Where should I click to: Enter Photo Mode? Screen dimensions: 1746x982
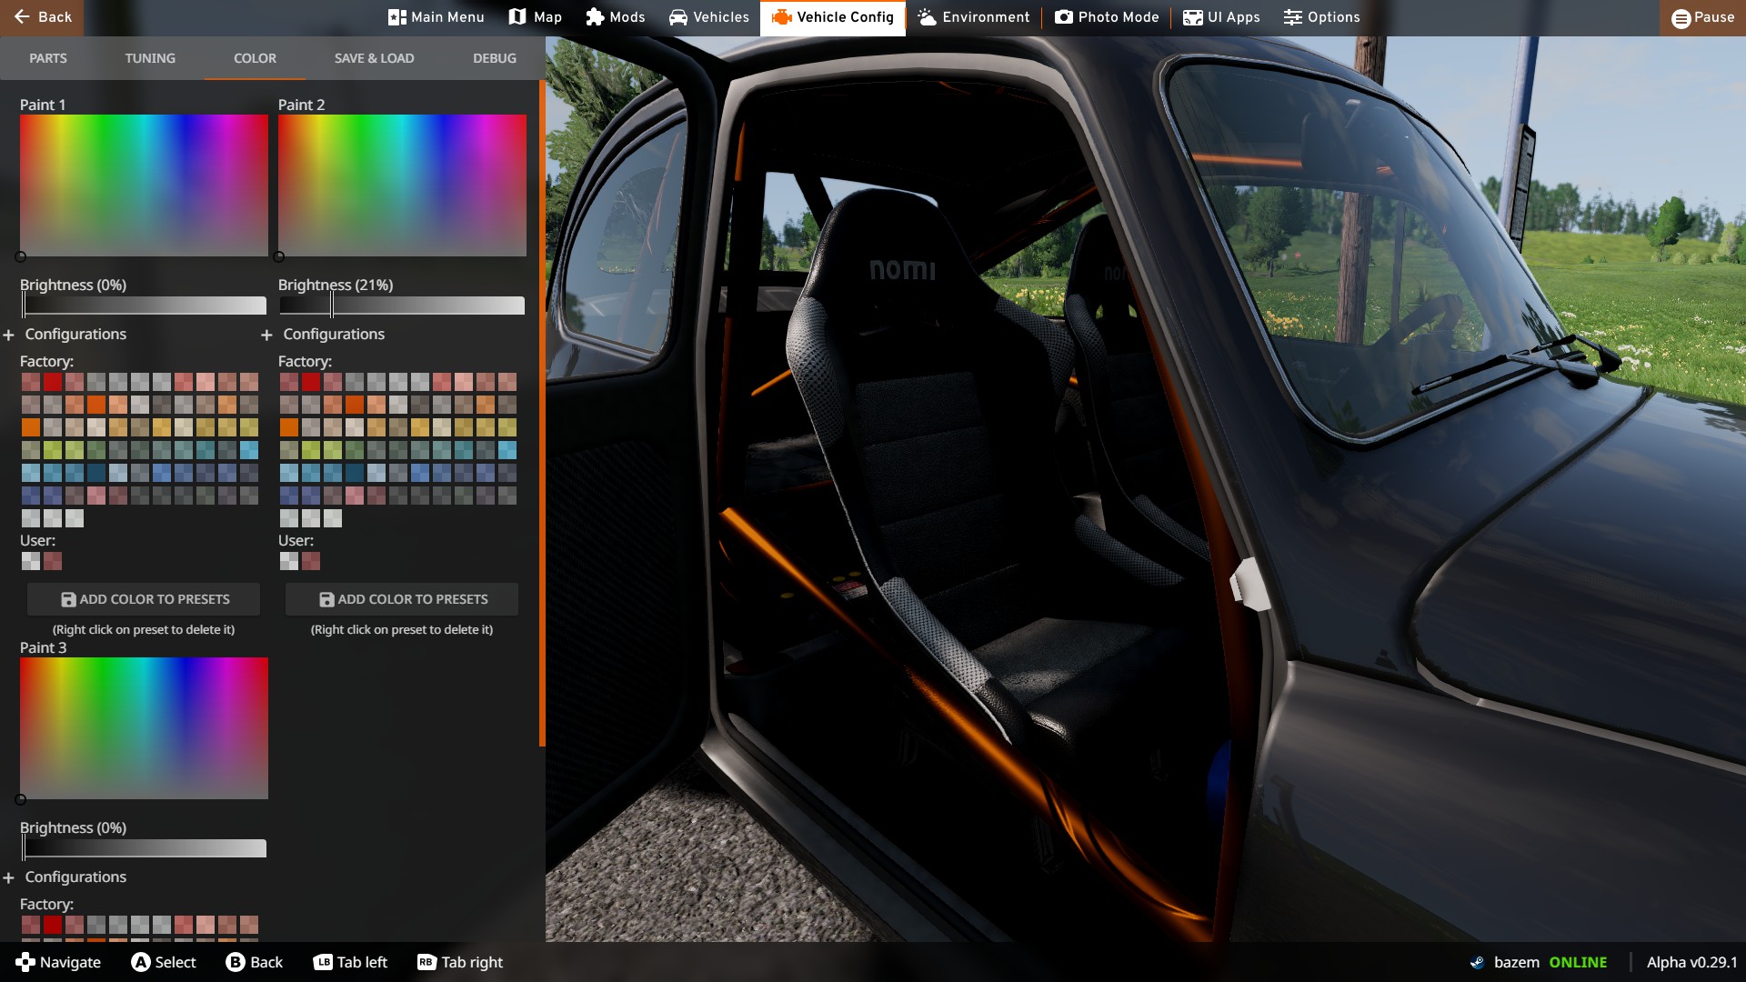click(x=1107, y=17)
